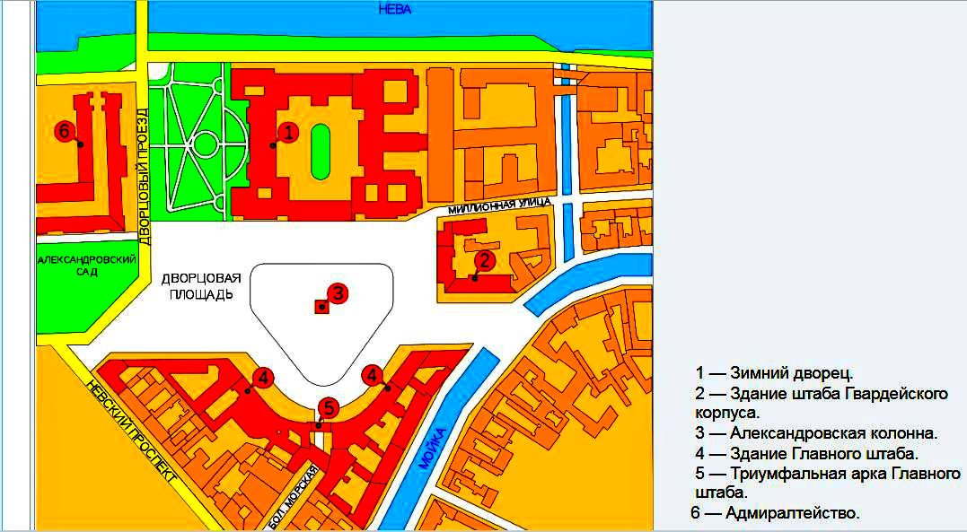Click the АЛЕКСАНДРОВСКИЙ САД label

(x=87, y=266)
